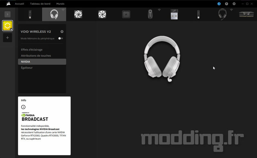The width and height of the screenshot is (257, 158).
Task: Open Void Wireless V2 device settings gear
Action: (x=62, y=32)
